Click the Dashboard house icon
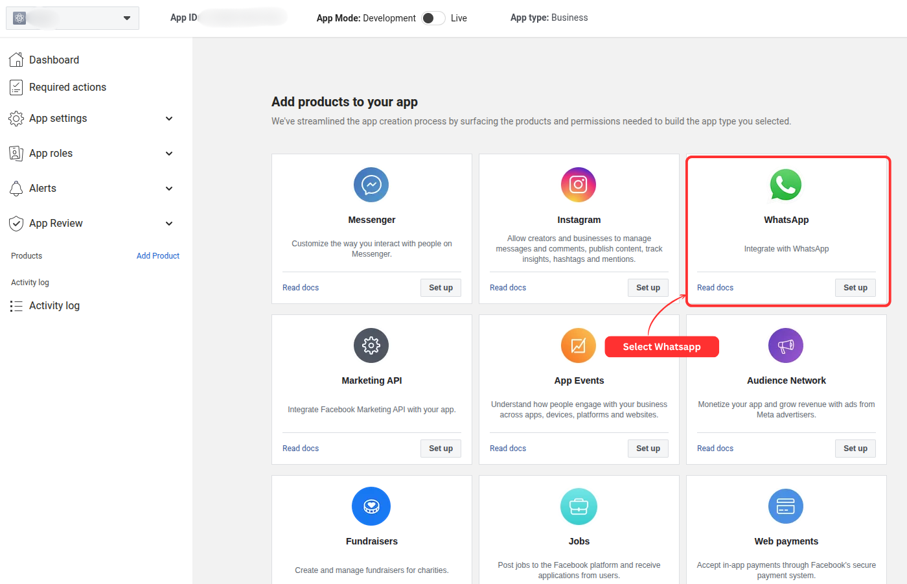907x584 pixels. pos(16,60)
